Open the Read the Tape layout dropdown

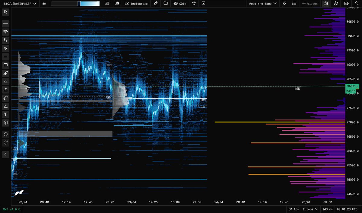263,4
